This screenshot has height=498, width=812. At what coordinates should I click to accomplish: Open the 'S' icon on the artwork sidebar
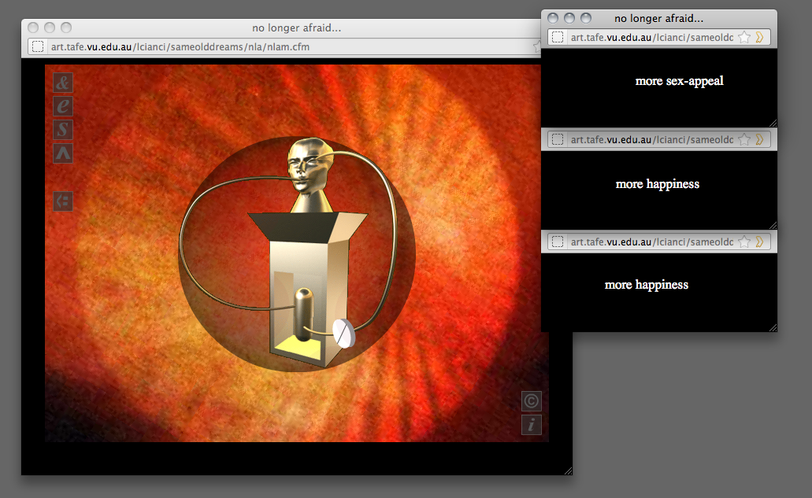(63, 129)
